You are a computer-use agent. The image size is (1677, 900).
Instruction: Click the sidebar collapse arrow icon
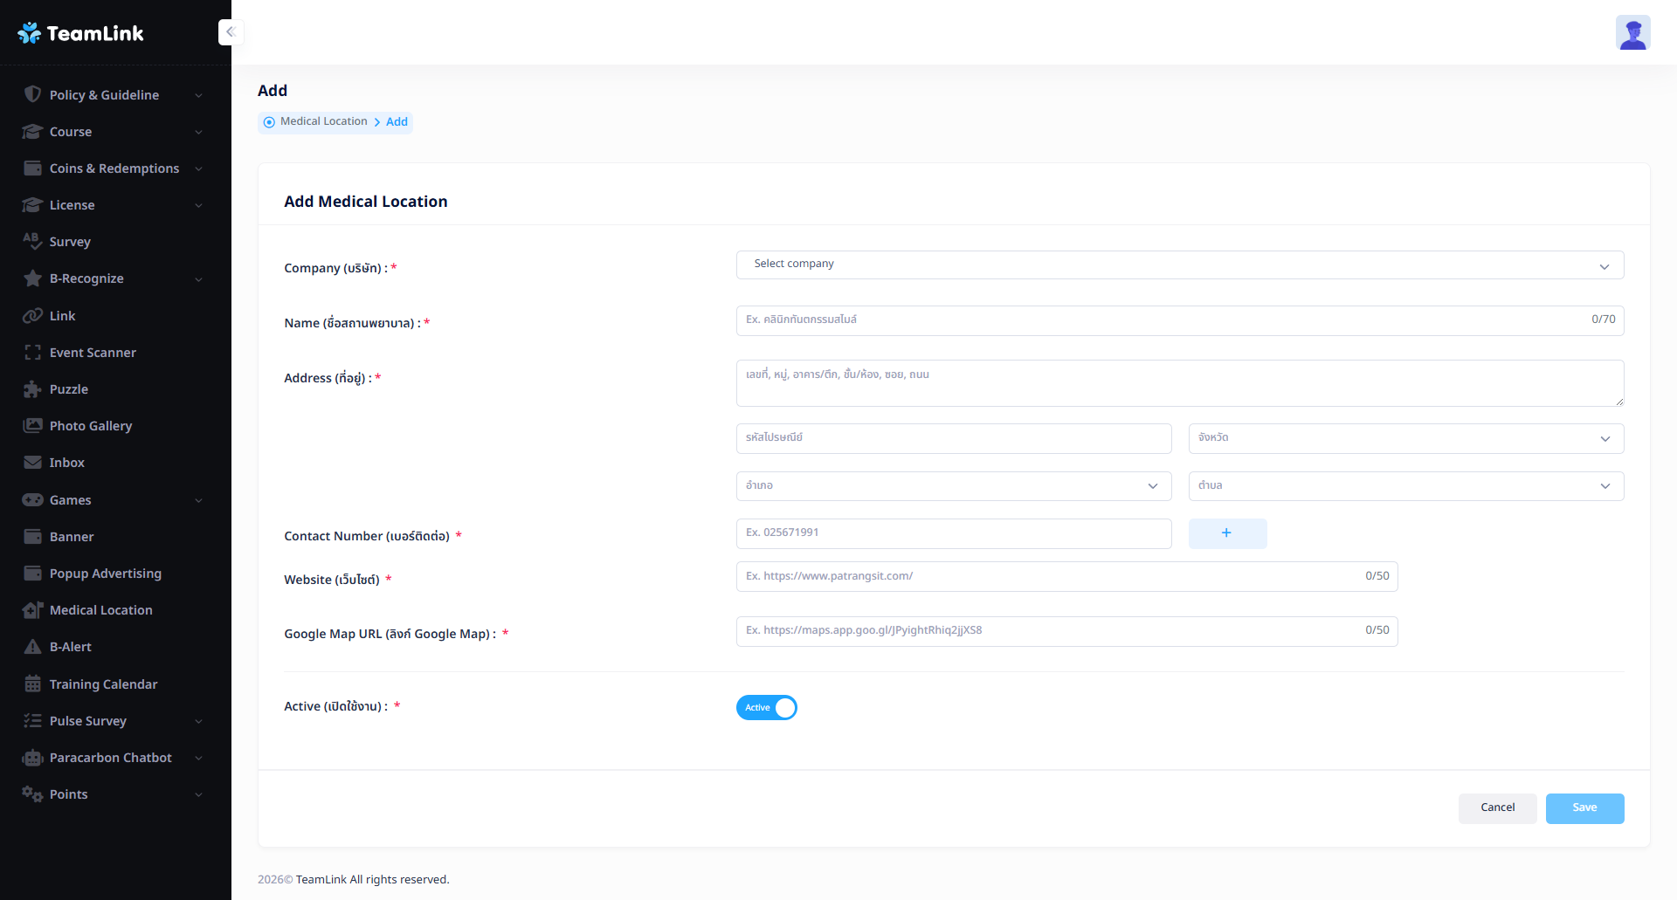(x=231, y=32)
